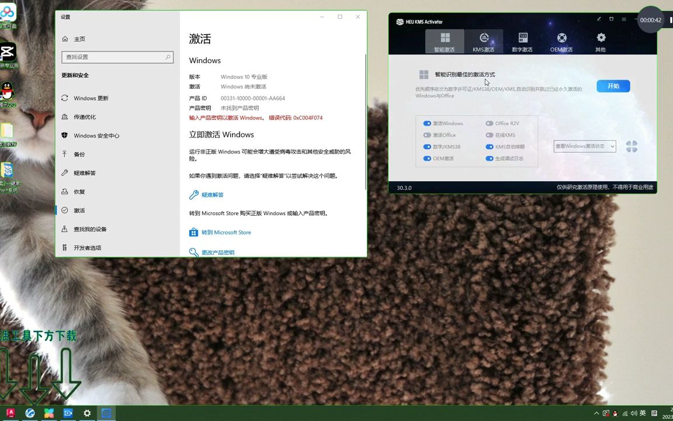Open Windows 更新 in Settings sidebar
Screen dimensions: 673x421
pyautogui.click(x=117, y=98)
